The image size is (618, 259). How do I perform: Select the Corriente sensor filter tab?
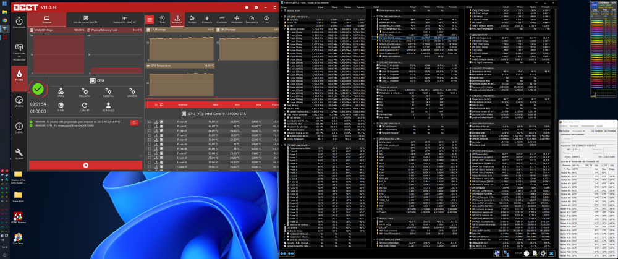point(222,19)
